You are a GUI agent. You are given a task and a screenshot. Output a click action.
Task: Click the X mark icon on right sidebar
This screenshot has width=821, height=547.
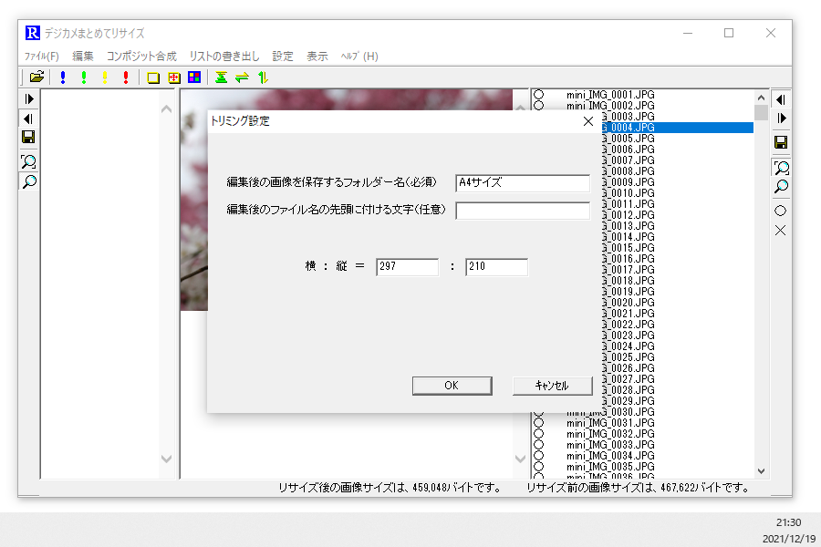[780, 231]
